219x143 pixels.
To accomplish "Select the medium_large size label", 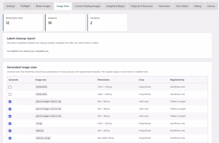I will pyautogui.click(x=43, y=138).
